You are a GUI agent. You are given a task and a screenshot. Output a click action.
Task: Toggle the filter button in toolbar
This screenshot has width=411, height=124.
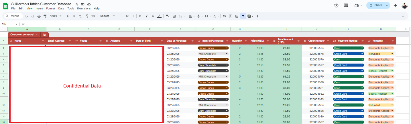(243, 16)
